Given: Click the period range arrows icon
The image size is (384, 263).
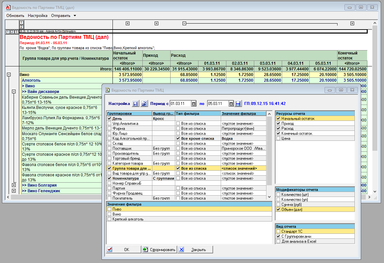Looking at the screenshot, I should tap(238, 104).
